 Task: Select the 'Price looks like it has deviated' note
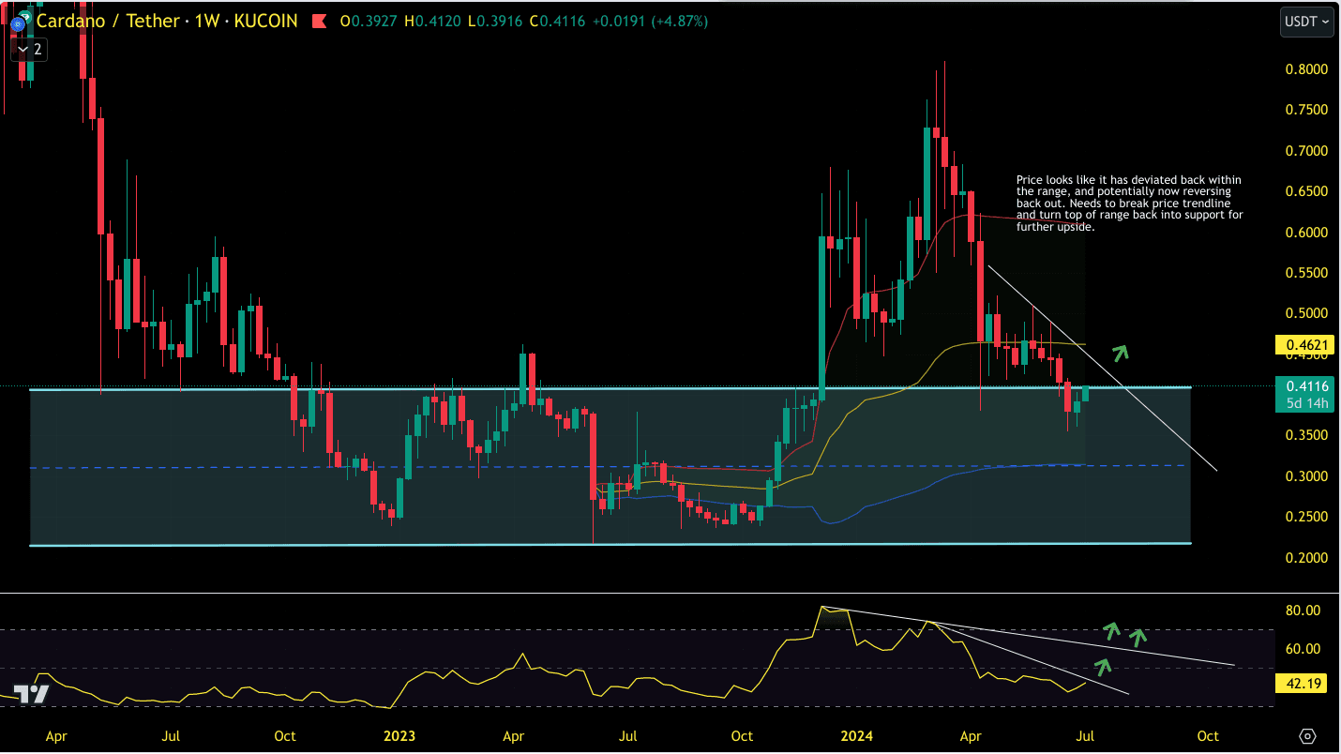[1130, 203]
